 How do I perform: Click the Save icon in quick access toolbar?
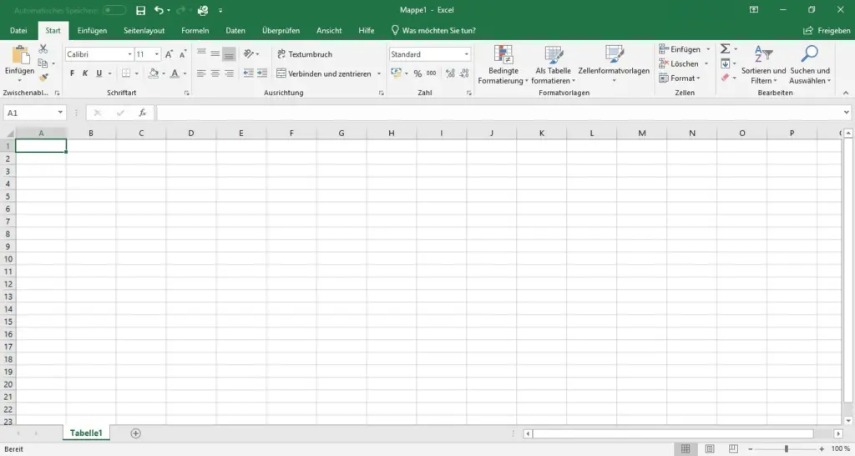[x=140, y=10]
